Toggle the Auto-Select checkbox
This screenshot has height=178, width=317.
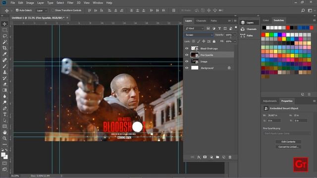[17, 10]
